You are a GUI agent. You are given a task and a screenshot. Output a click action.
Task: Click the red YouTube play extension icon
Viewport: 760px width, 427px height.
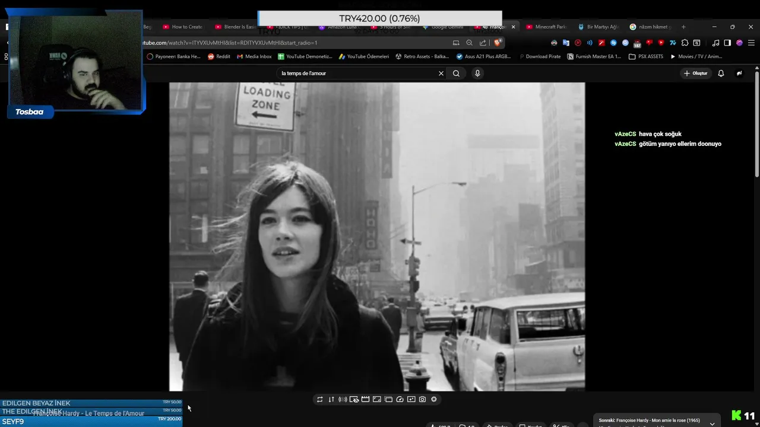click(x=661, y=43)
